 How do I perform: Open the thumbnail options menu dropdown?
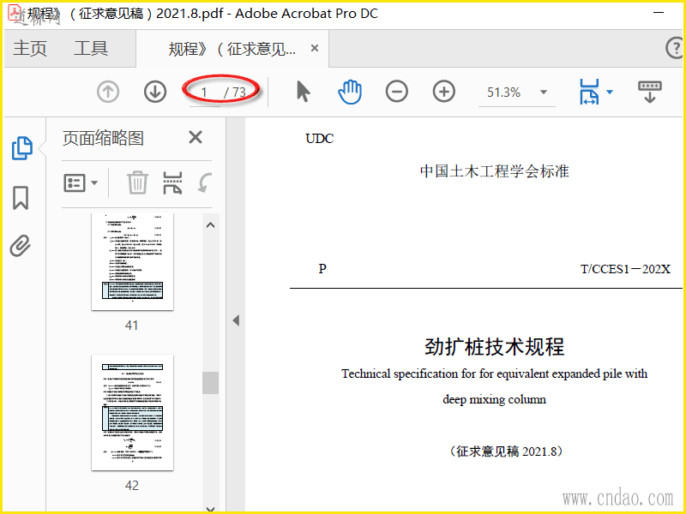coord(81,183)
